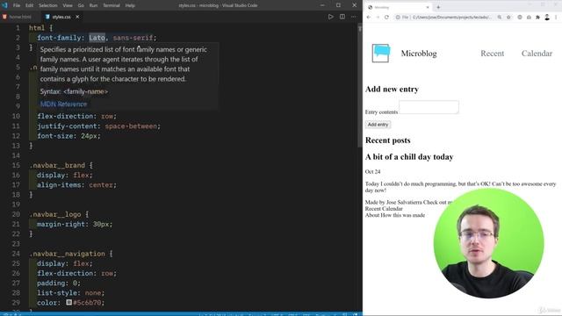Screen dimensions: 562x316
Task: Open the Help menu
Action: click(x=130, y=5)
